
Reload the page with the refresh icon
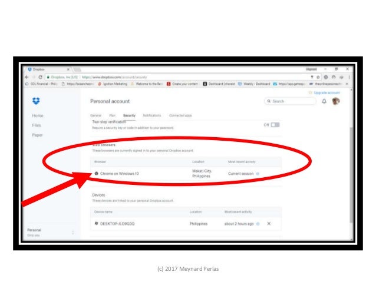point(40,77)
